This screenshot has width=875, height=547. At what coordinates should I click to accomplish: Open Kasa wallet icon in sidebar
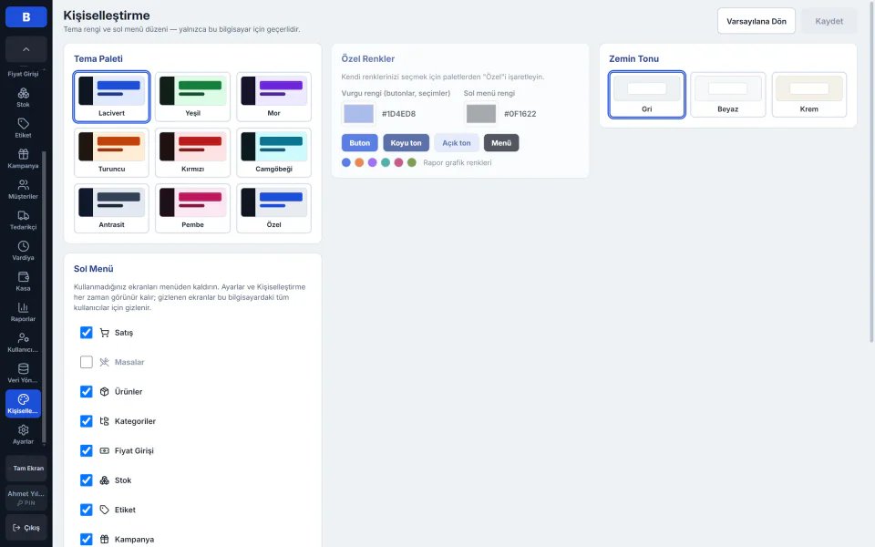click(x=23, y=282)
